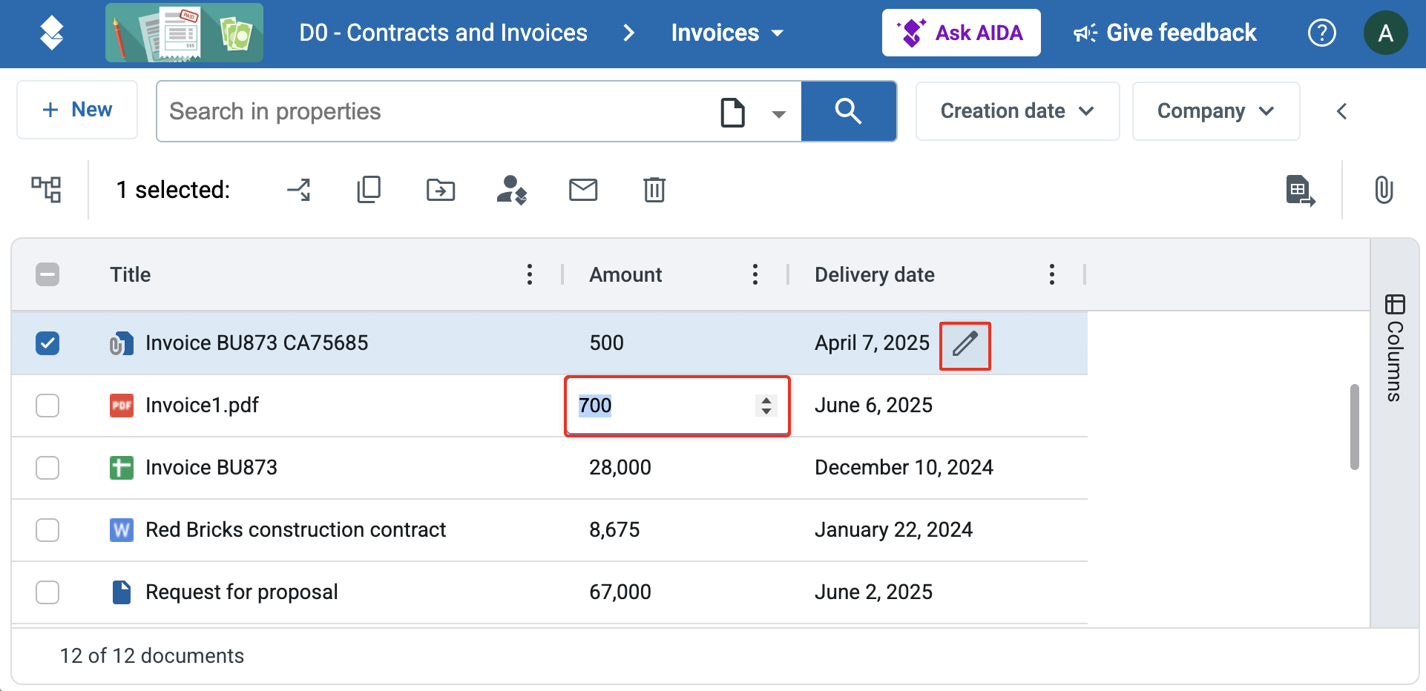
Task: Check the Request for proposal checkbox
Action: 47,592
